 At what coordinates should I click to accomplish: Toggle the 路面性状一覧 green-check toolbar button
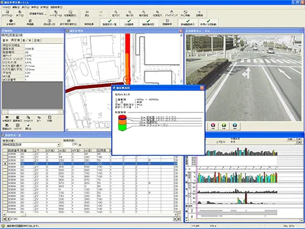click(x=110, y=23)
